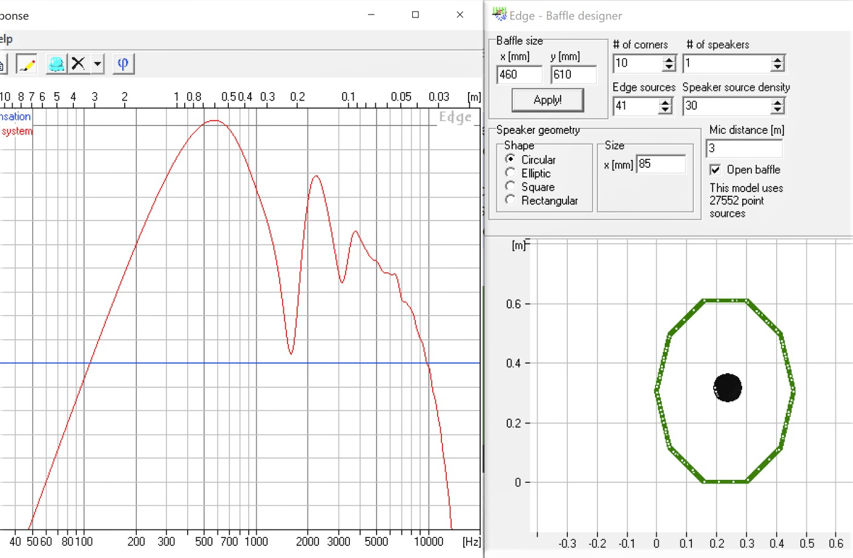
Task: Increase the Speaker source density
Action: [778, 102]
